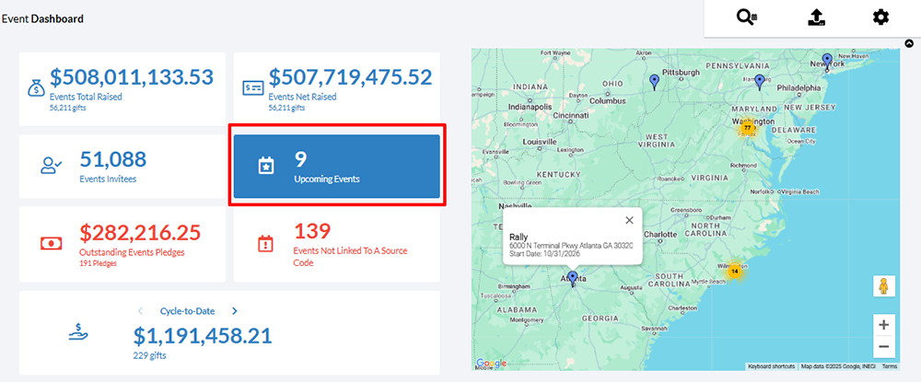Open the map Terms link
This screenshot has height=382, width=921.
[890, 366]
